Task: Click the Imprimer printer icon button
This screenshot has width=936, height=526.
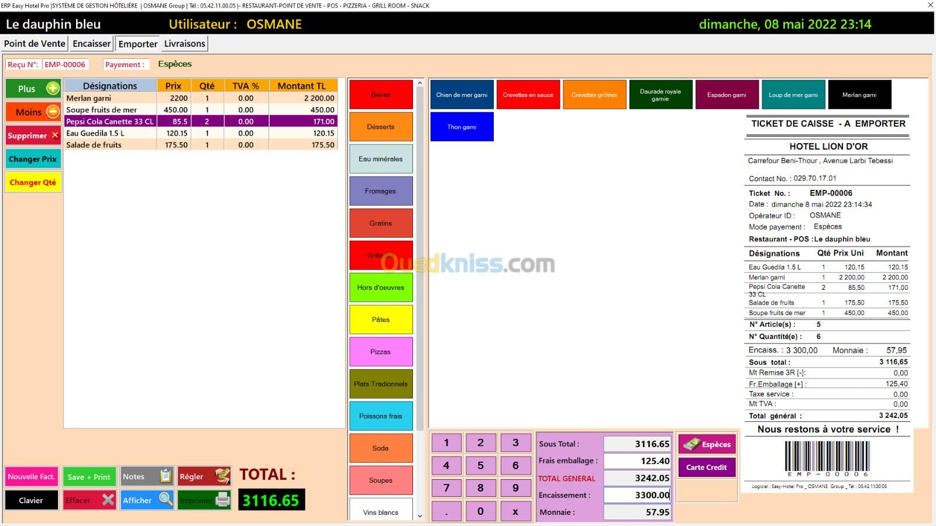Action: 204,500
